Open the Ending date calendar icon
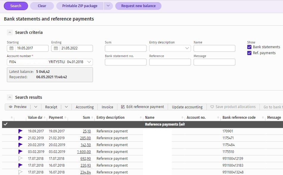Screen dimensions: 283x175 point(56,48)
